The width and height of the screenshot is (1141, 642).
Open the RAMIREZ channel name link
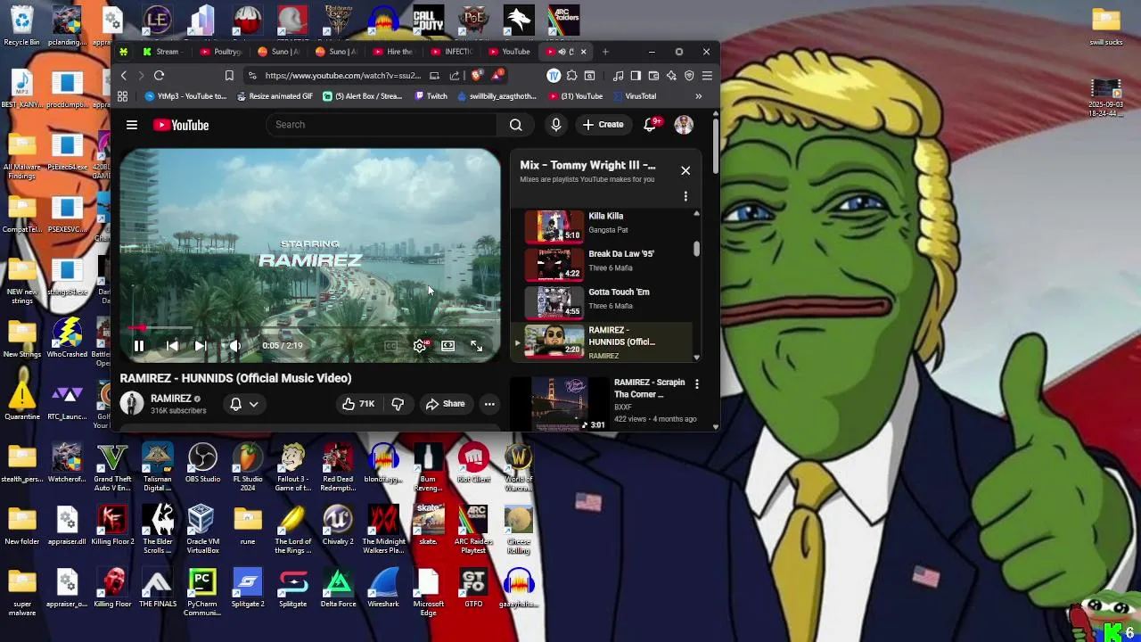[x=170, y=399]
